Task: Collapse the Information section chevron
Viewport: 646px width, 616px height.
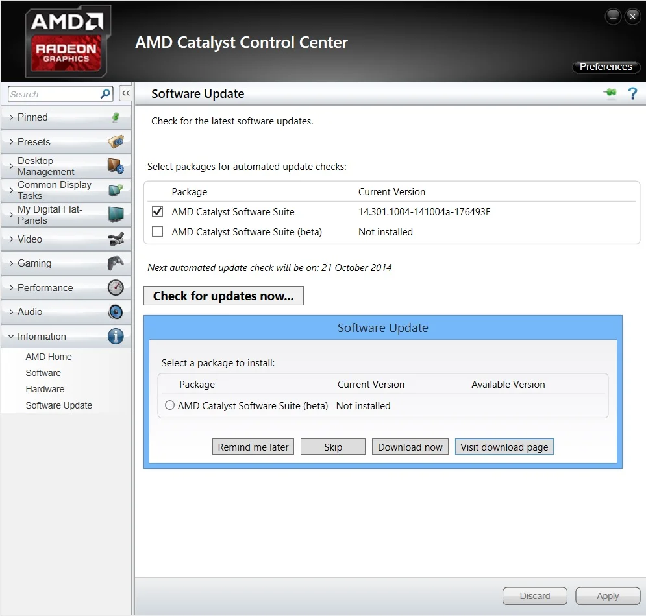Action: click(x=11, y=336)
